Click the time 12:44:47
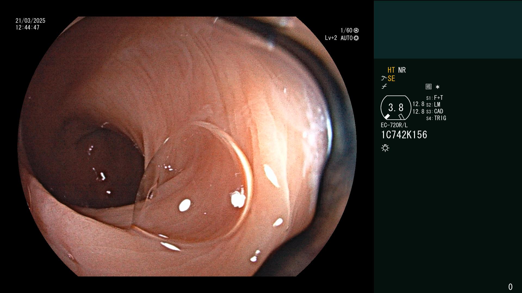522x293 pixels. 27,27
